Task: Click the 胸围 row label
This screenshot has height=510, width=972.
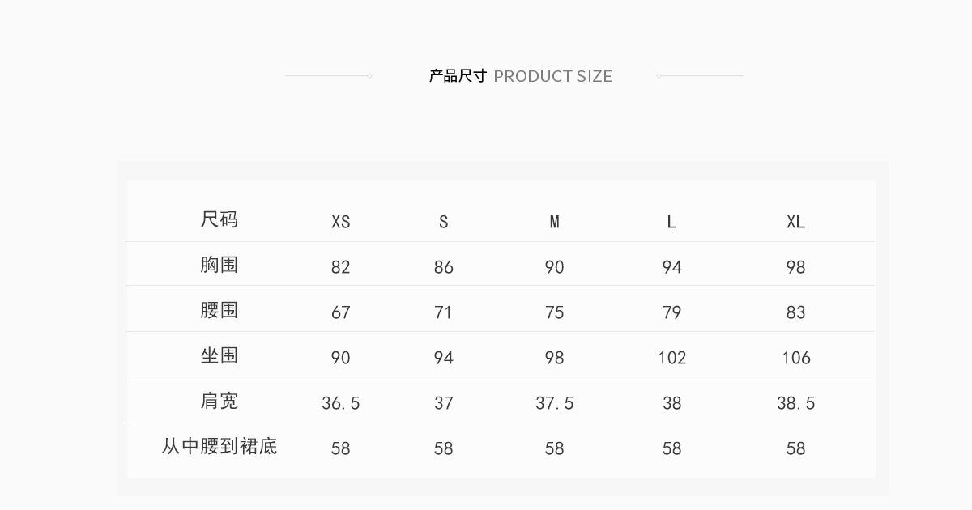Action: click(219, 265)
